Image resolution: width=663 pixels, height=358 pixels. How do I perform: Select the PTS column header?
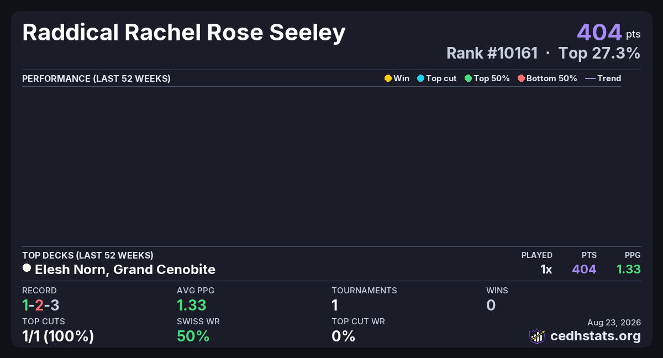pos(589,255)
